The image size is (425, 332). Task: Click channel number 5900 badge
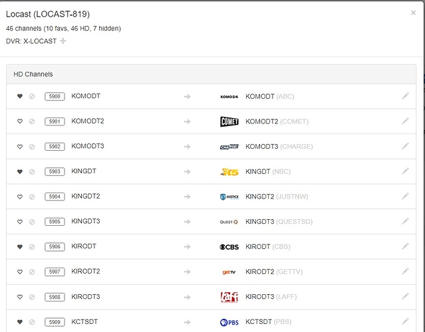coord(55,97)
